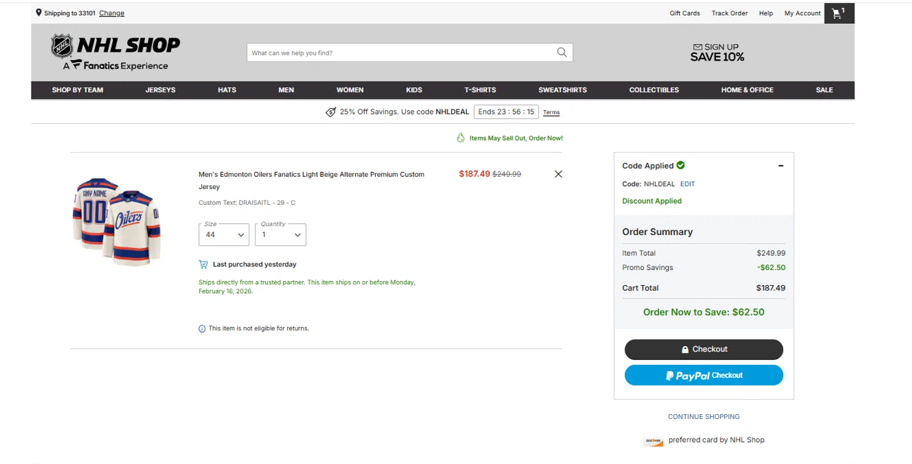
Task: Click the envelope Sign Up icon
Action: [x=697, y=47]
